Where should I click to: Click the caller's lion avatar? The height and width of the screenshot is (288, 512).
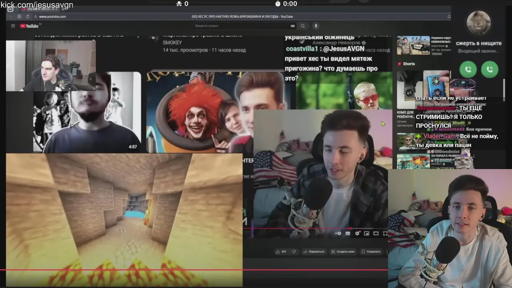coord(479,22)
